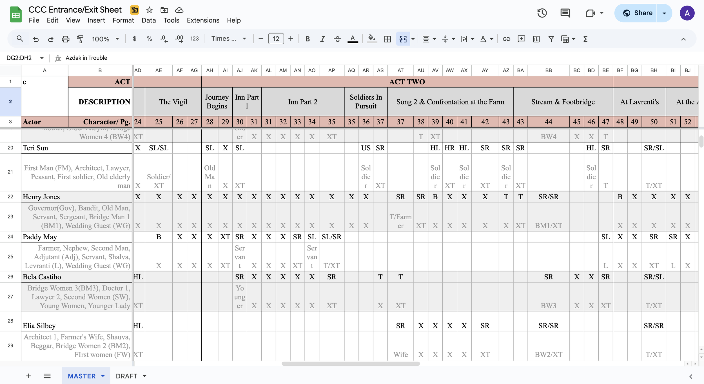Open the zoom level dropdown

pyautogui.click(x=106, y=39)
